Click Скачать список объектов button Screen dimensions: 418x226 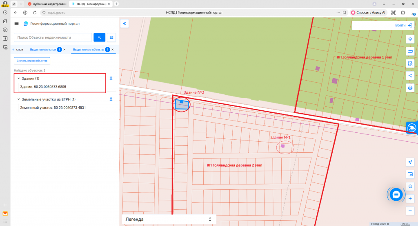tap(32, 61)
